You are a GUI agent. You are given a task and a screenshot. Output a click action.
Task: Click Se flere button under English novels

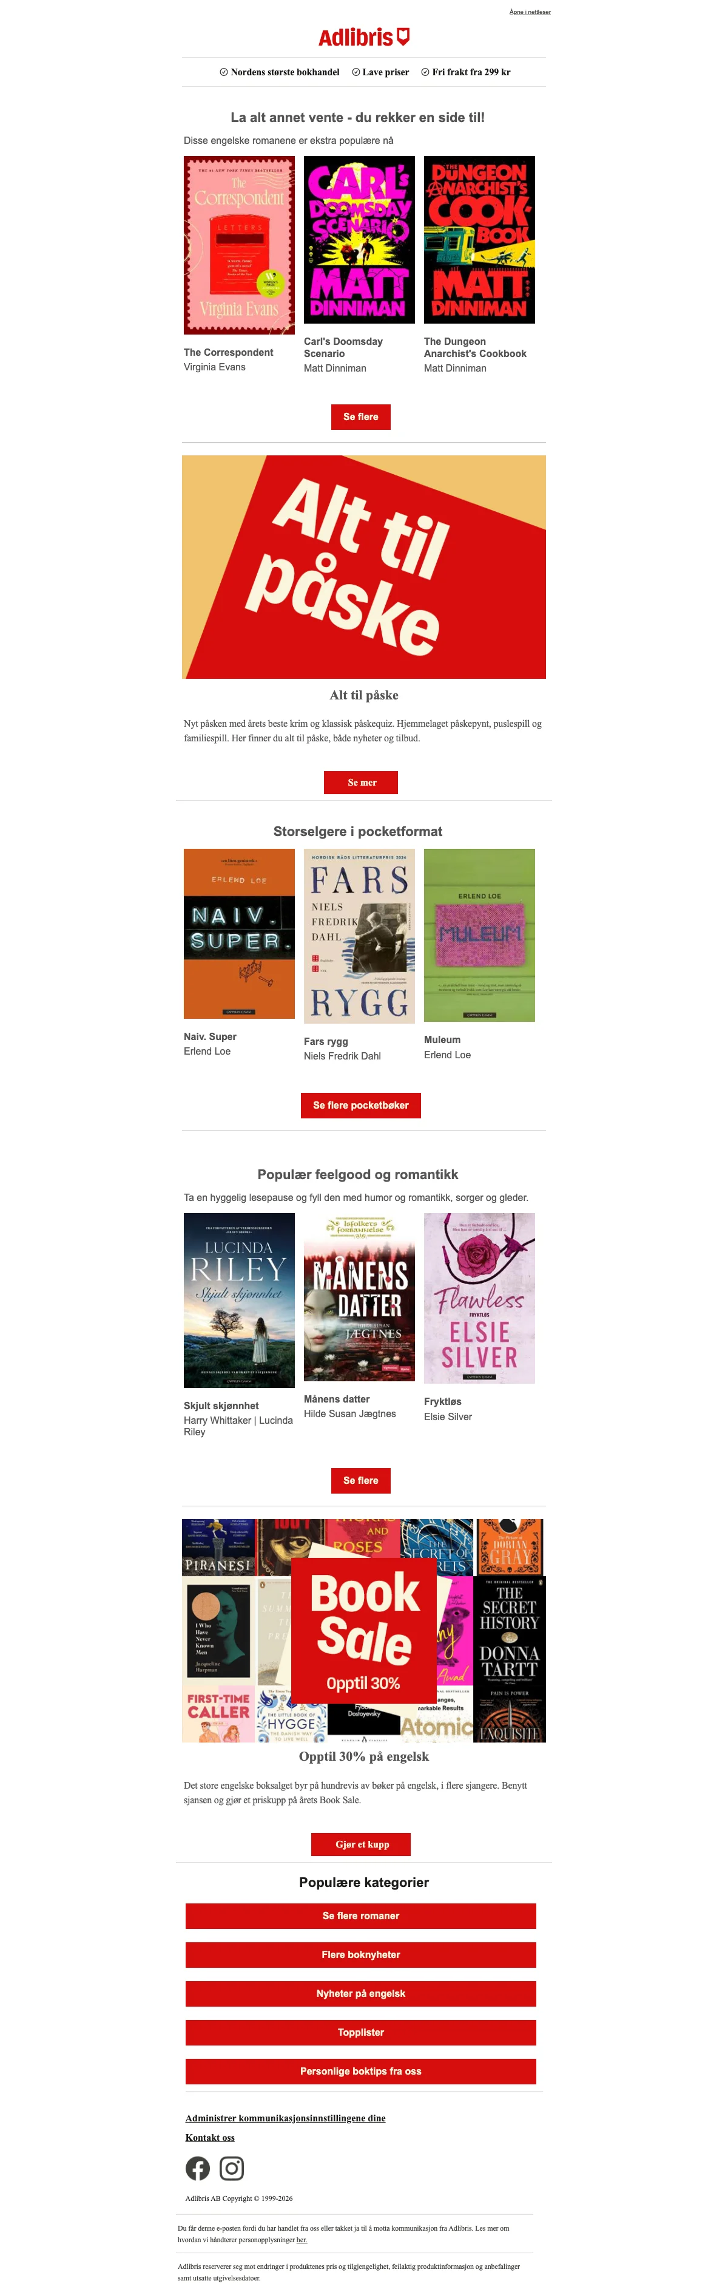click(x=361, y=417)
